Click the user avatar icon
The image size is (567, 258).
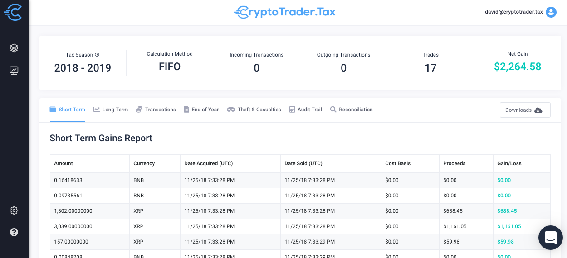551,12
